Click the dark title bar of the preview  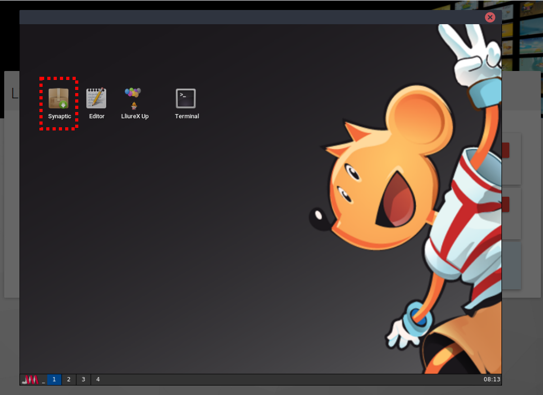click(252, 17)
